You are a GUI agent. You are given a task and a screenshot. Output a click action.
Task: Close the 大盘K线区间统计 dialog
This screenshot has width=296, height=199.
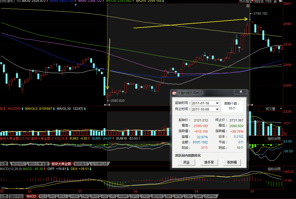coord(241,92)
